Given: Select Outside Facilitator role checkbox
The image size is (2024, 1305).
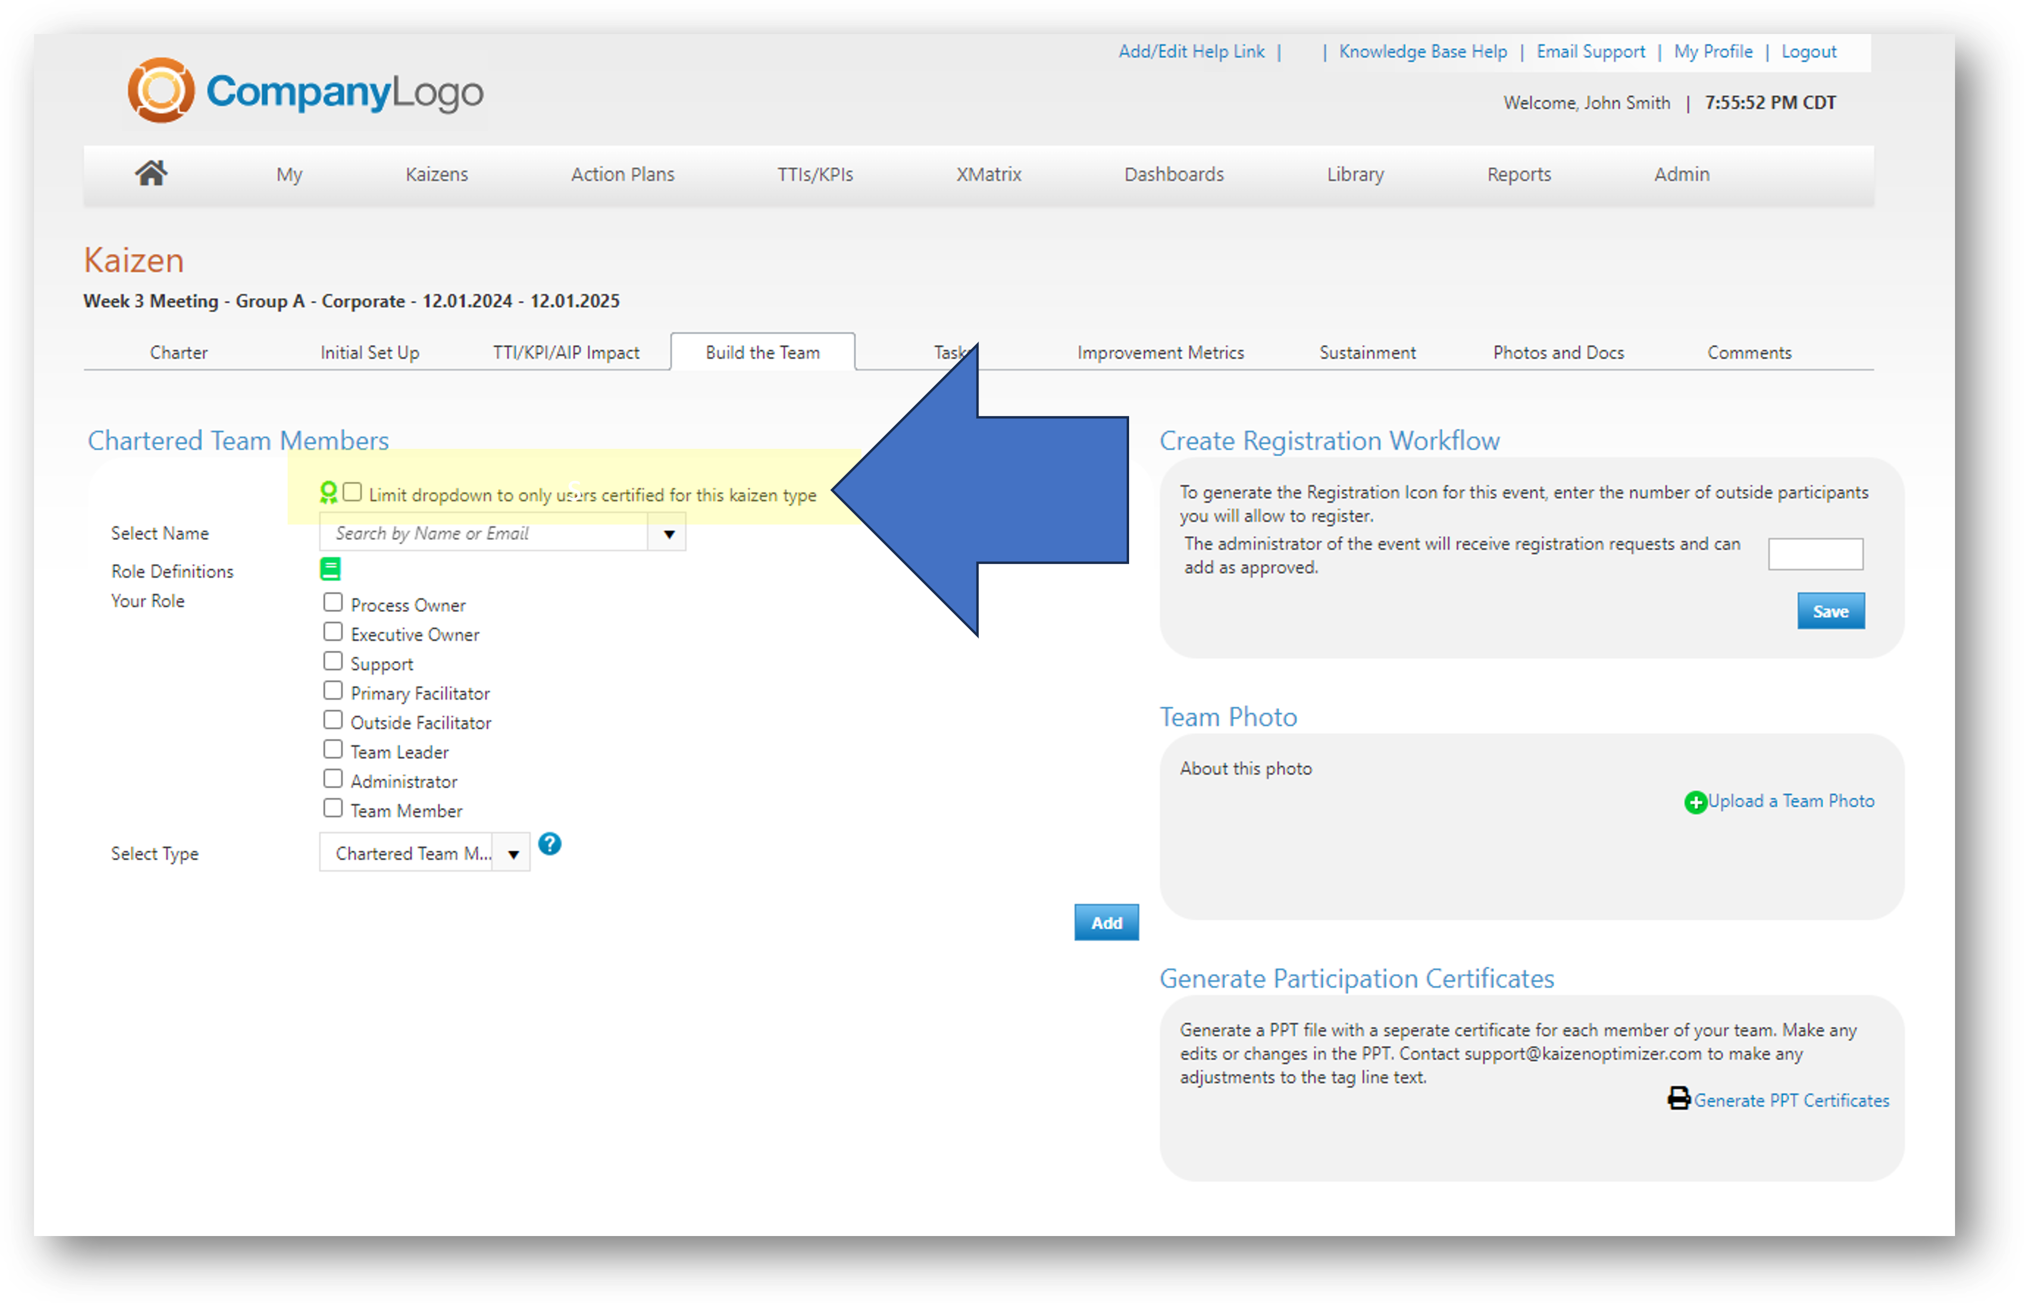Looking at the screenshot, I should click(333, 720).
